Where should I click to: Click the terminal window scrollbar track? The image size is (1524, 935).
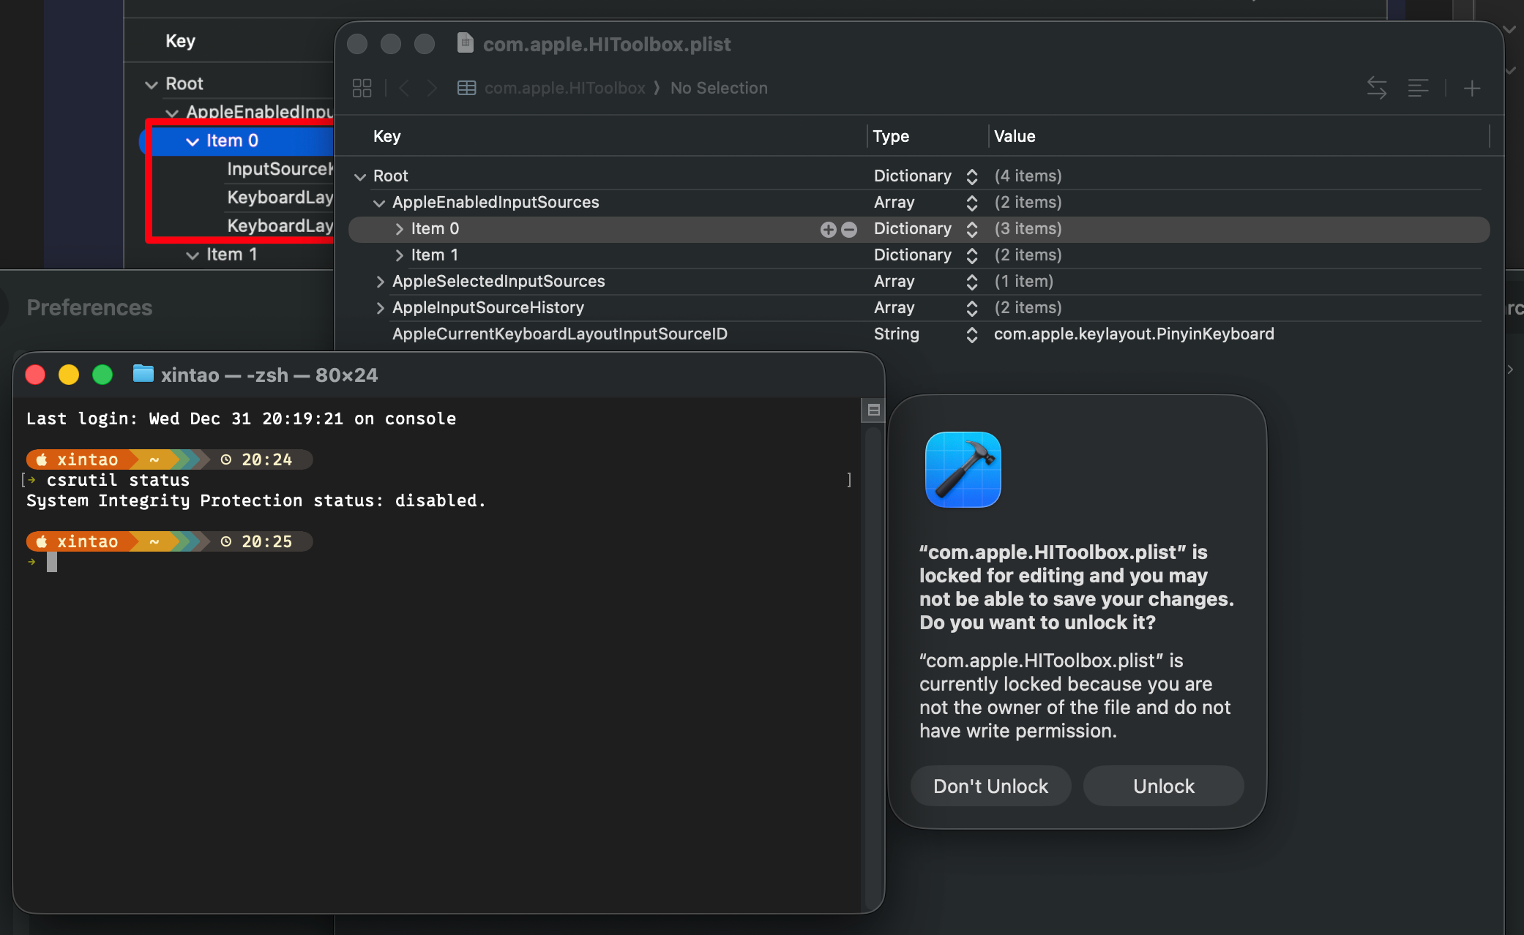(x=872, y=658)
